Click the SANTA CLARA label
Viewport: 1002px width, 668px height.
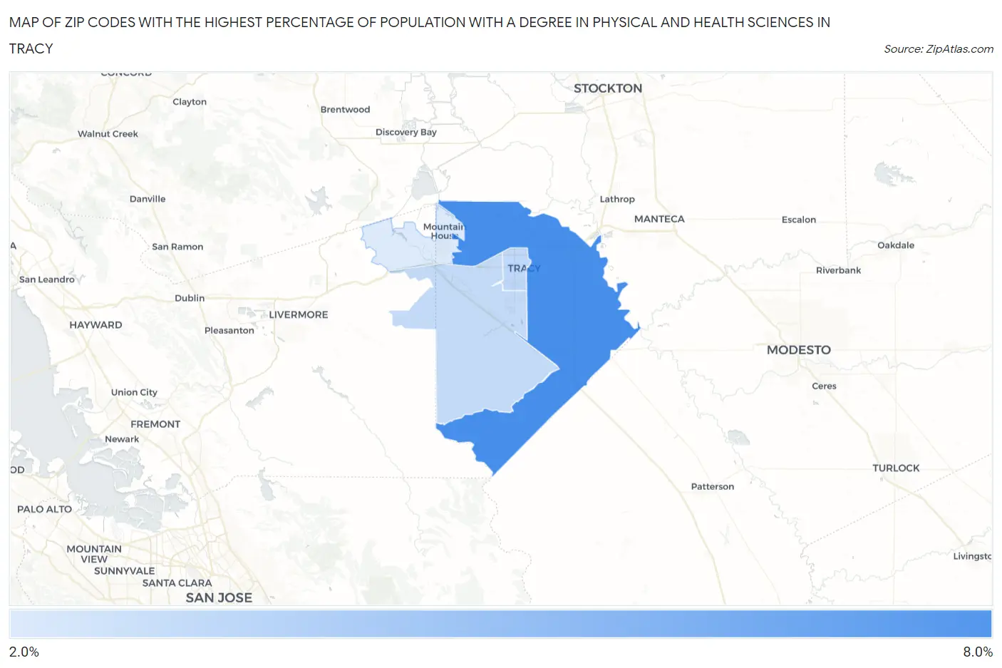click(177, 583)
